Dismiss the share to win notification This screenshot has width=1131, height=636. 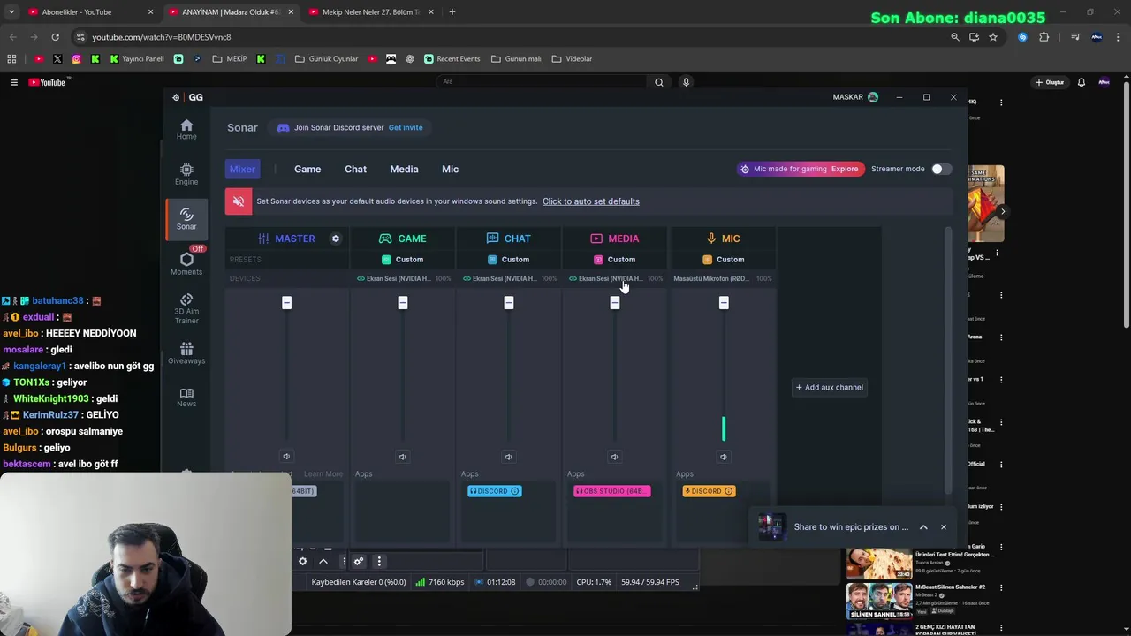(x=943, y=527)
